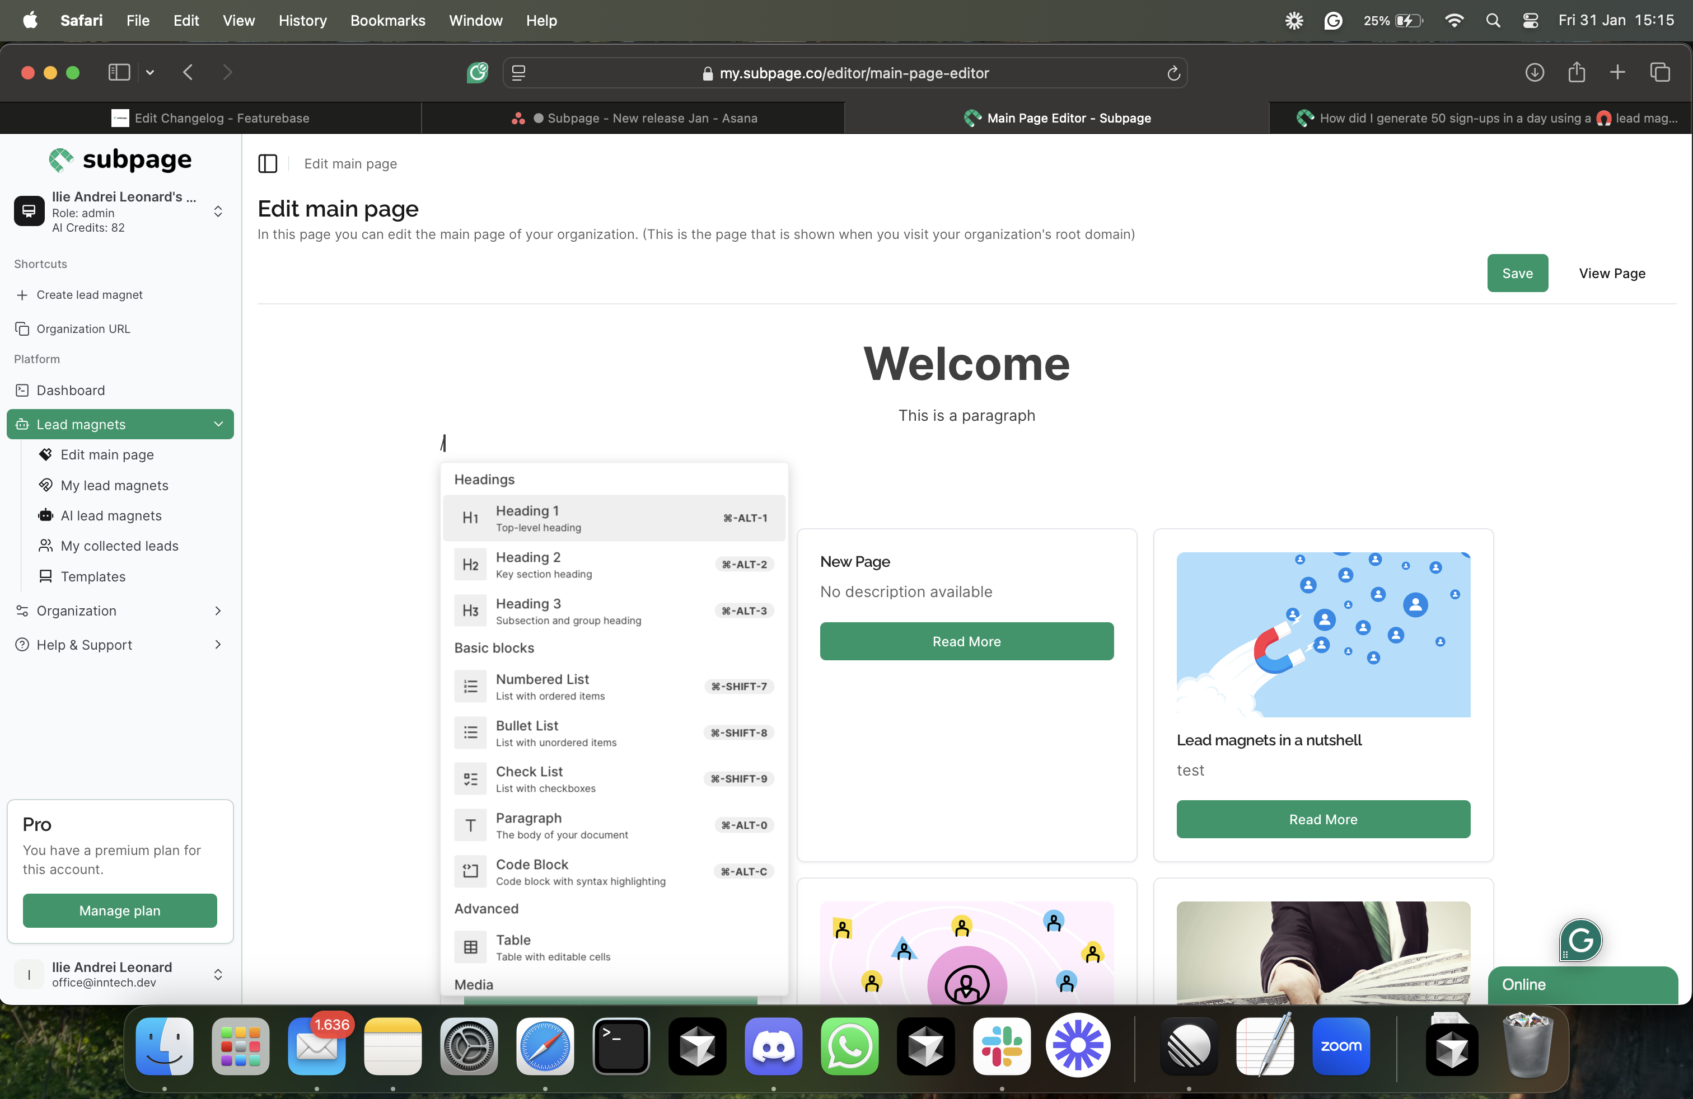The height and width of the screenshot is (1099, 1693).
Task: Click Create lead magnet shortcut
Action: tap(89, 295)
